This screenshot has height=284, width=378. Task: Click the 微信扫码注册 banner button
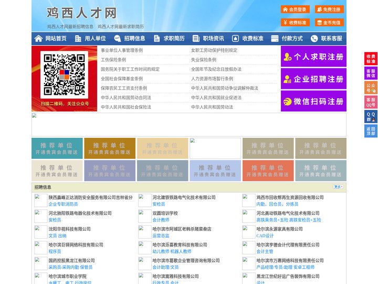pos(313,101)
